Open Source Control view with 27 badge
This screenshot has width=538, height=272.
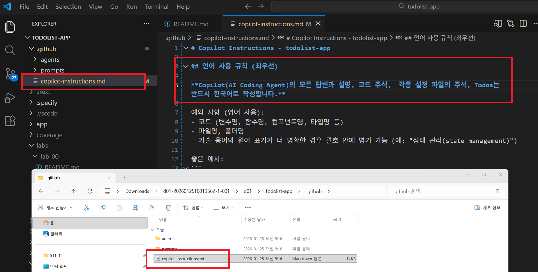11,74
